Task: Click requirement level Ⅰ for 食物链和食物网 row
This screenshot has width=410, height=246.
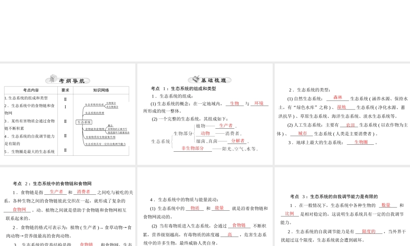Action: point(65,107)
